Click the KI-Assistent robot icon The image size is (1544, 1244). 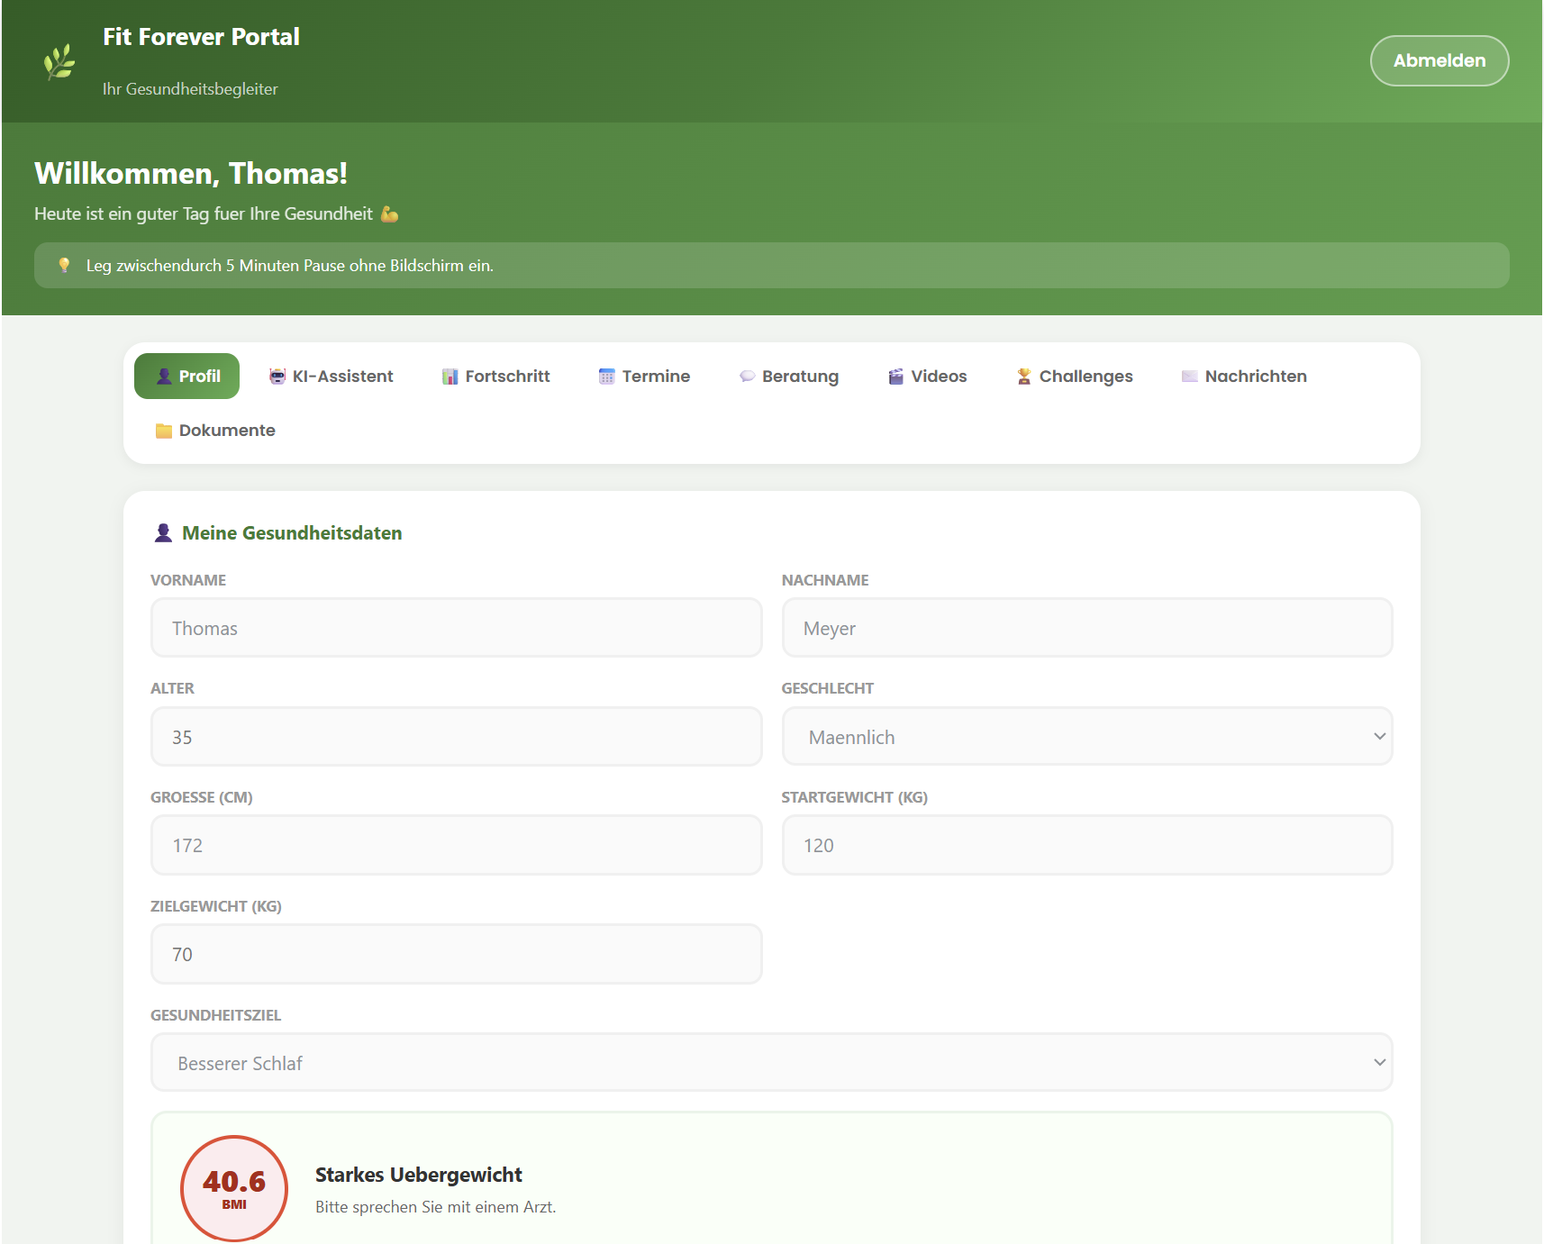(277, 377)
